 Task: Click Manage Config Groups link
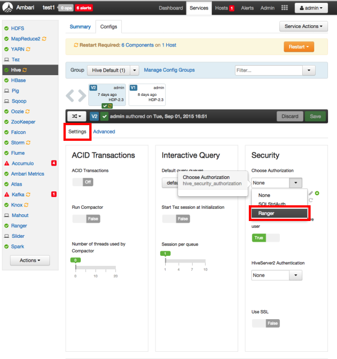169,70
